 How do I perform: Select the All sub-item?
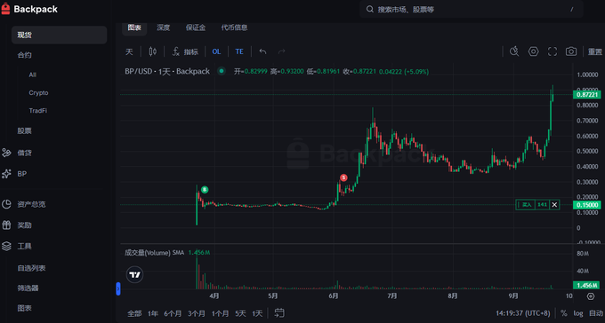click(x=32, y=75)
